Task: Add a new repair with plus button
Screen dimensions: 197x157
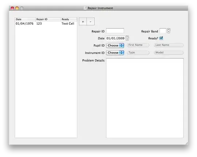Action: 83,21
